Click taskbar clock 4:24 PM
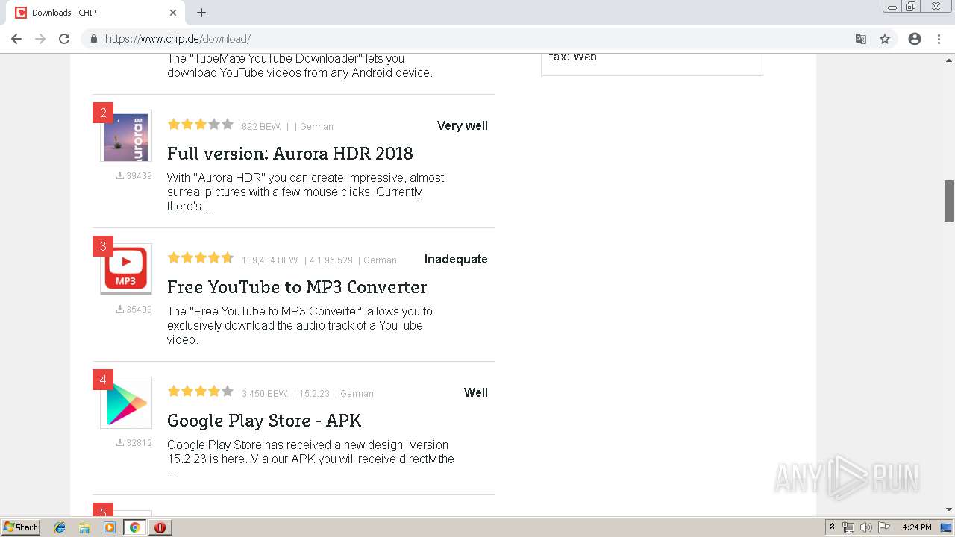Image resolution: width=955 pixels, height=537 pixels. tap(917, 527)
